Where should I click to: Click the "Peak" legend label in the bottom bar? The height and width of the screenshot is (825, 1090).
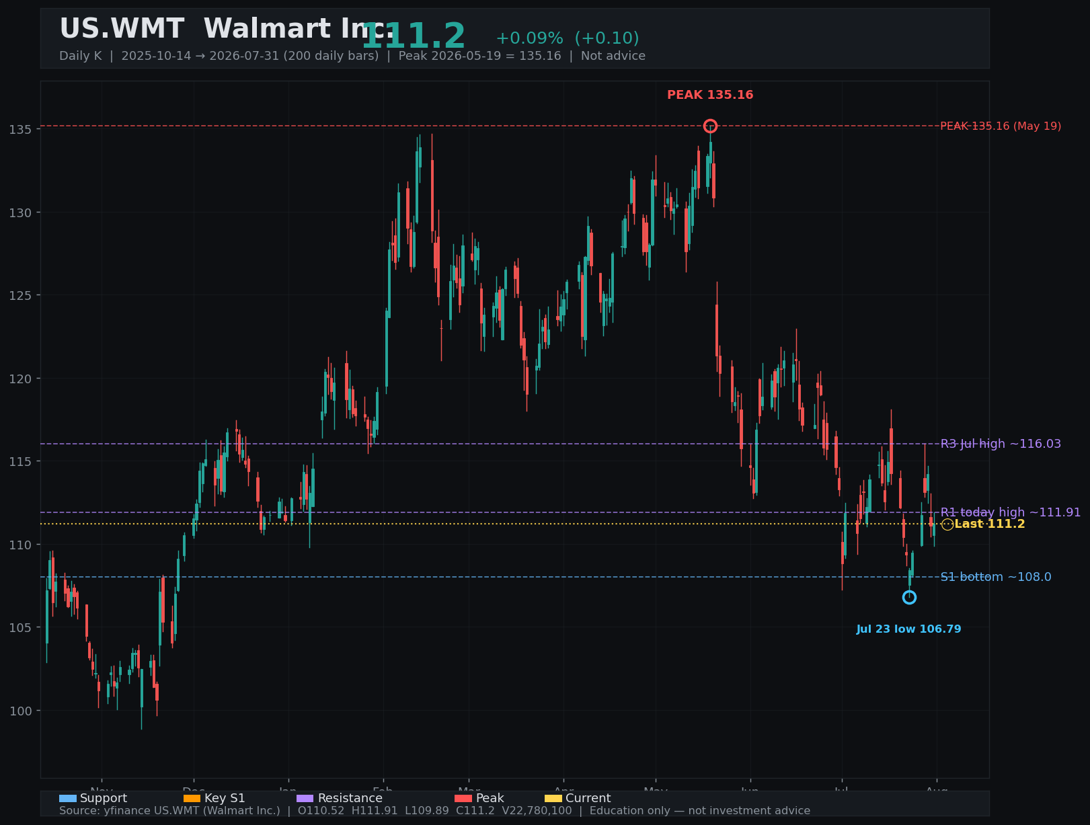click(x=490, y=798)
